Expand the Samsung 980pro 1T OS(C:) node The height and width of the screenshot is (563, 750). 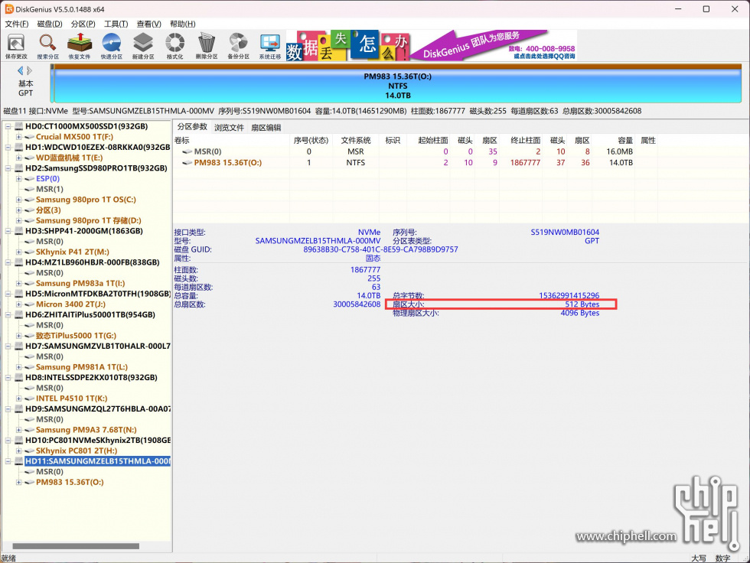coord(18,200)
